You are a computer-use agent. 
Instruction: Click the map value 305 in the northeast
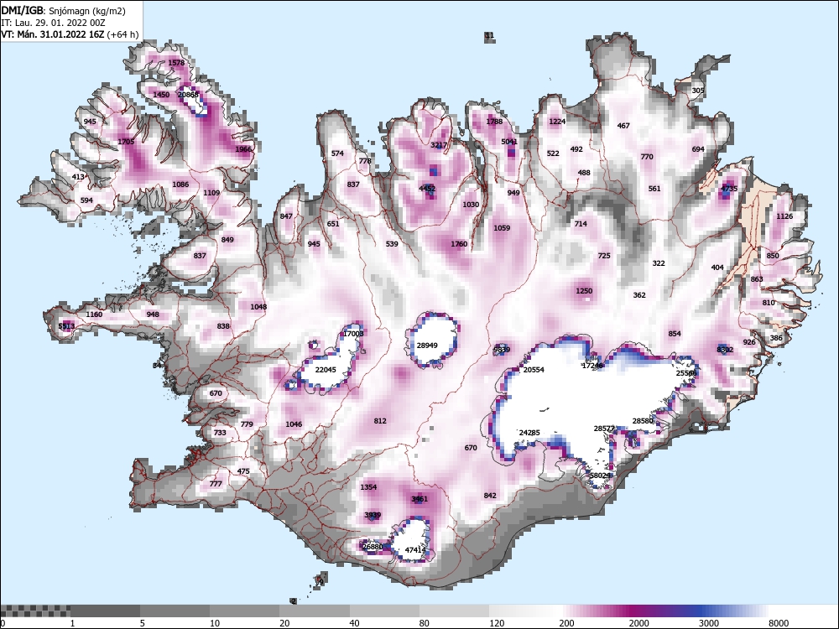coord(698,91)
